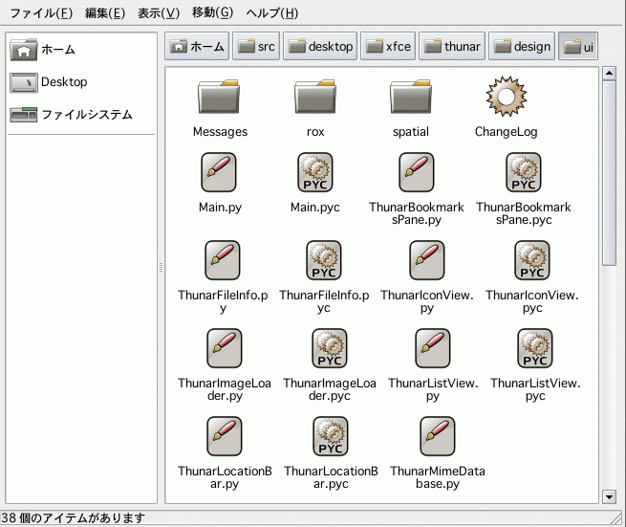Click the Main.py file icon
Screen dimensions: 626x527
(220, 172)
